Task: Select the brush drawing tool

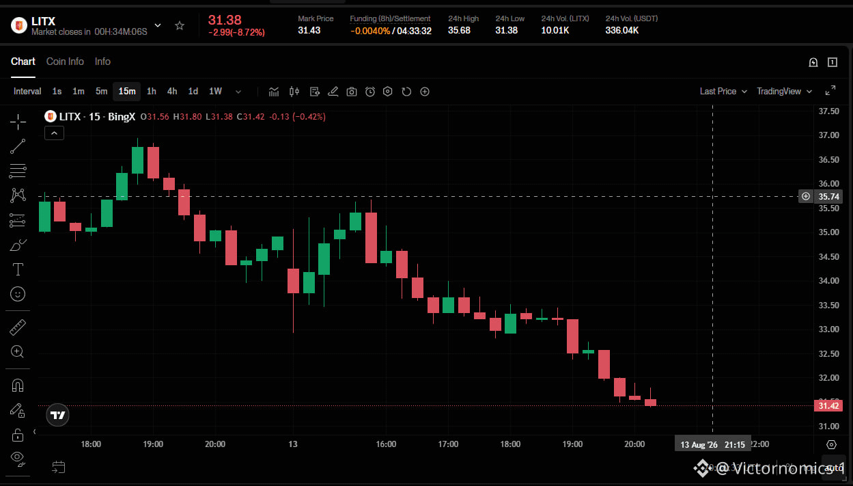Action: tap(18, 245)
